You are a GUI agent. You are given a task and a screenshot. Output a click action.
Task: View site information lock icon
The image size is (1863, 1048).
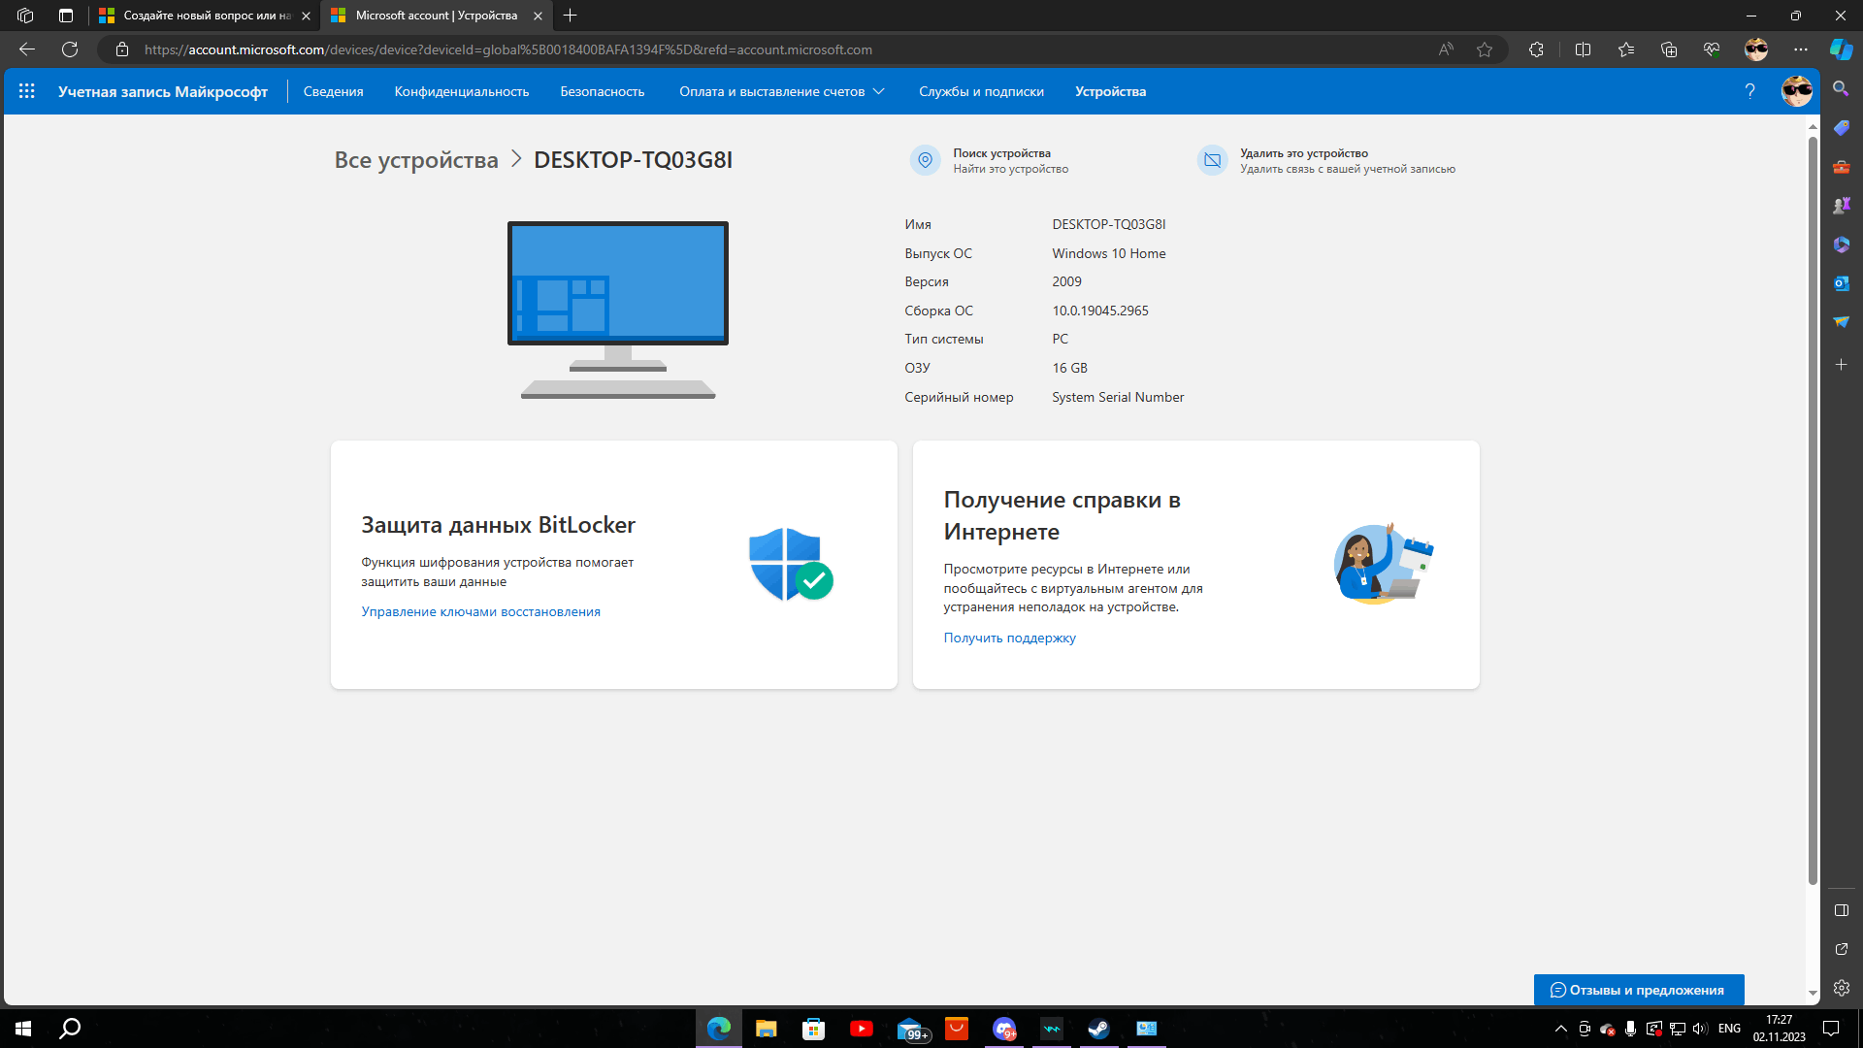point(122,49)
